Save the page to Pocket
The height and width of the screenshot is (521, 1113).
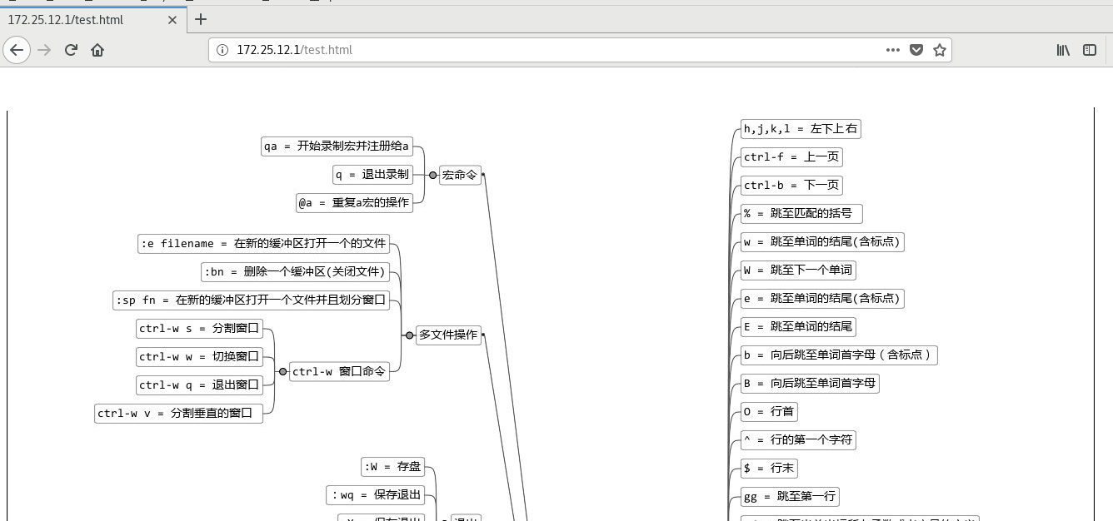coord(916,50)
